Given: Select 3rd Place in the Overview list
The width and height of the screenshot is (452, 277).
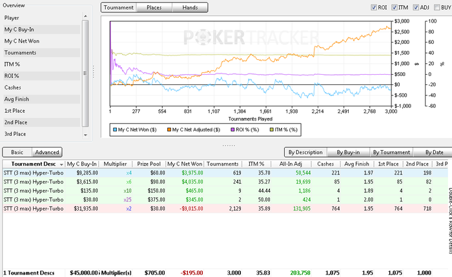Looking at the screenshot, I should 41,134.
